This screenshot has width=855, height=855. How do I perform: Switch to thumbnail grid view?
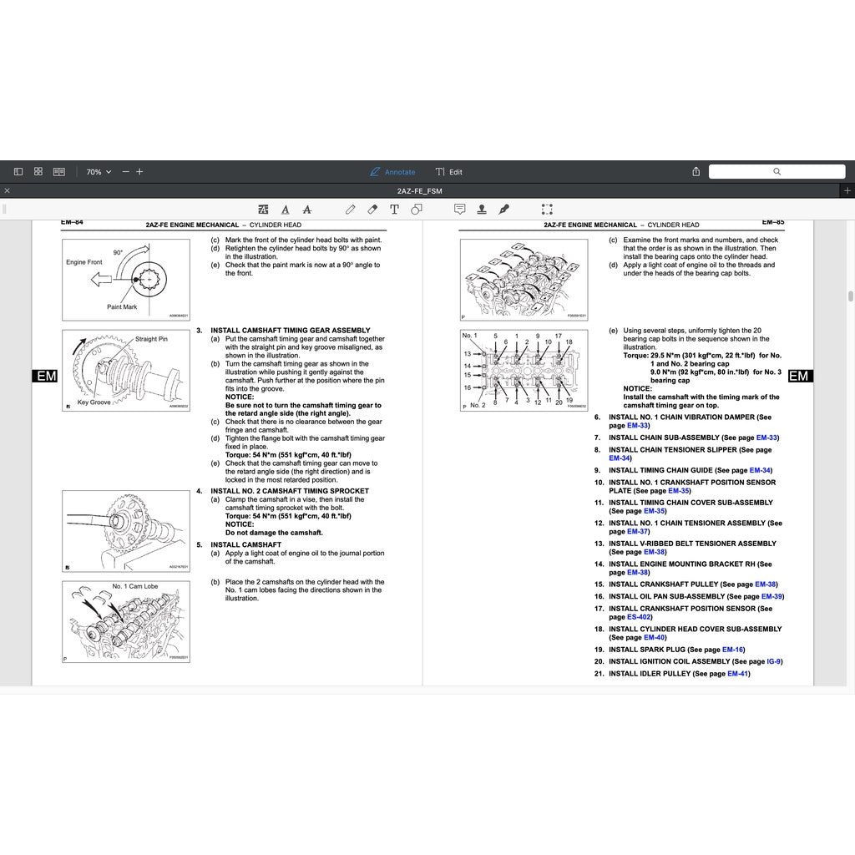(x=38, y=171)
